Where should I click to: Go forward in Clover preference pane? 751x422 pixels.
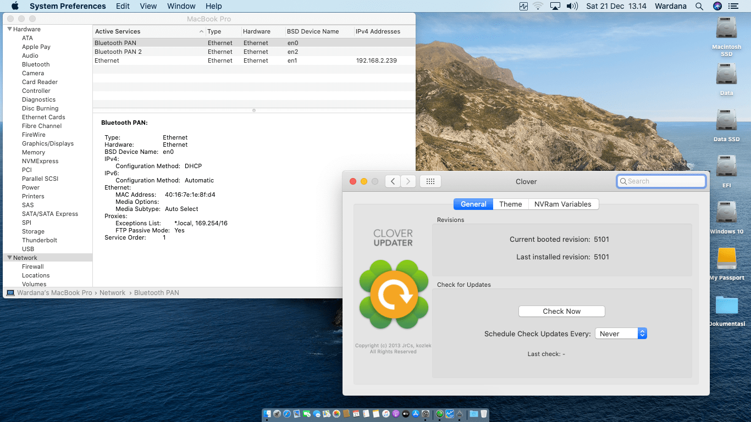click(x=408, y=181)
